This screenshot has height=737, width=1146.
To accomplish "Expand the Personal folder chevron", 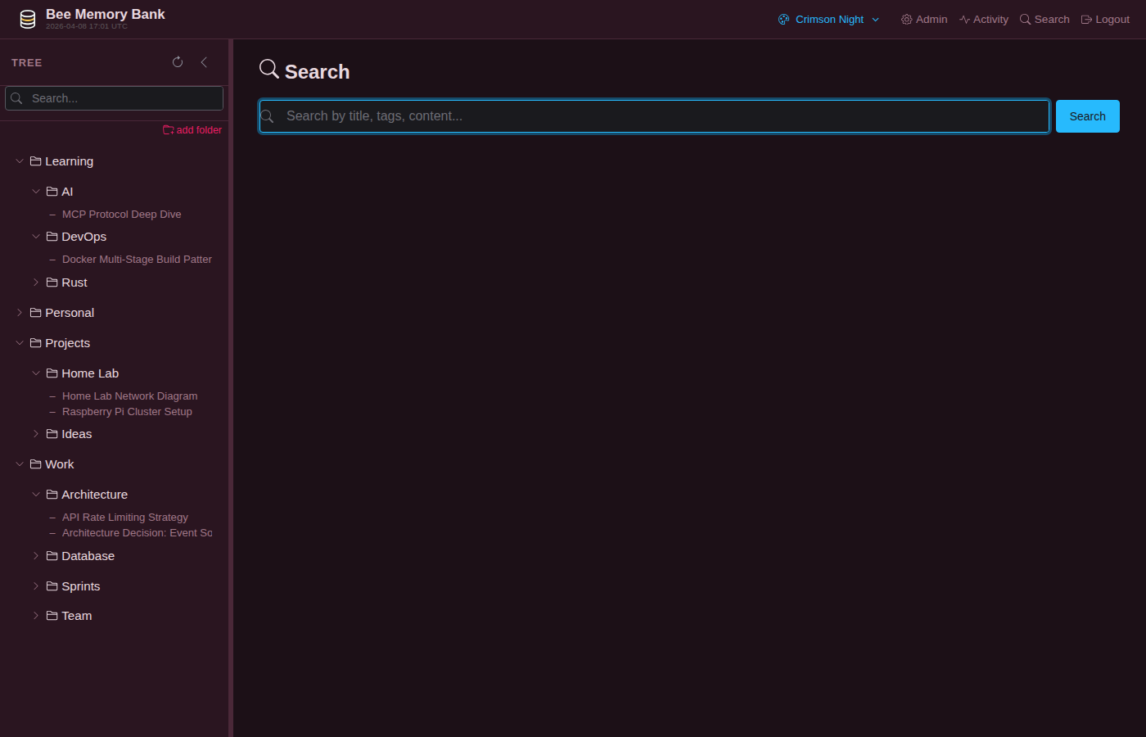I will (20, 313).
